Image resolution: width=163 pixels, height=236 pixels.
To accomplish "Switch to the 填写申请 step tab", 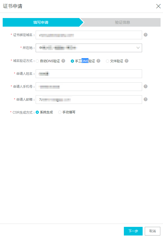I will (x=41, y=22).
